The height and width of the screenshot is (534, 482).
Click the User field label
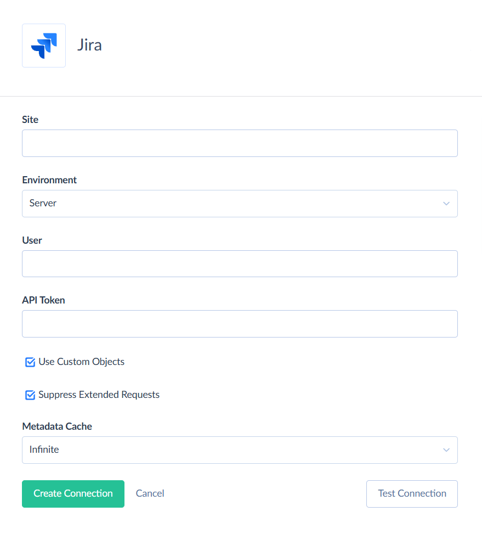[x=32, y=240]
